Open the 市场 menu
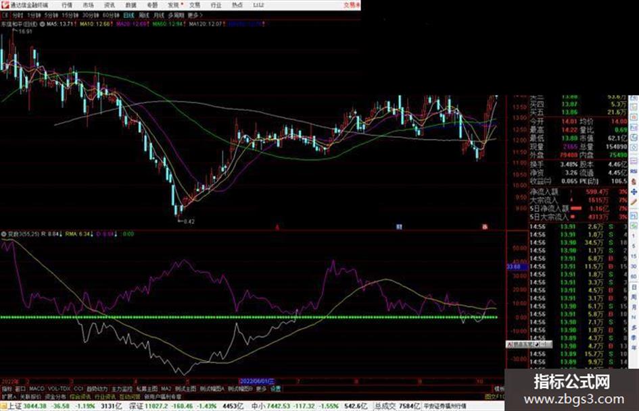 88,5
